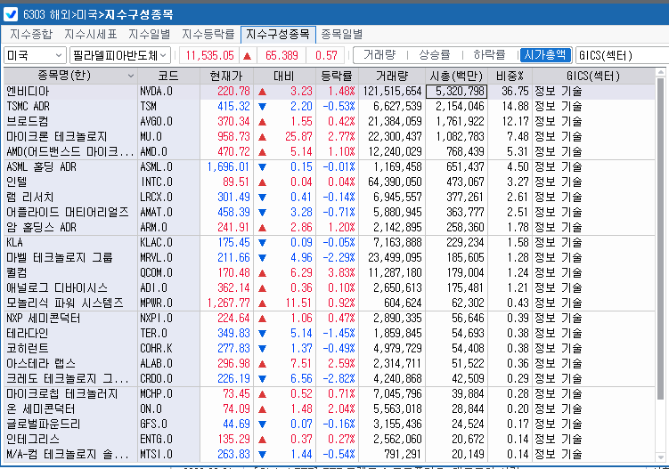This screenshot has width=669, height=469.
Task: Click the NVDA.O price 220.78
Action: pos(226,92)
